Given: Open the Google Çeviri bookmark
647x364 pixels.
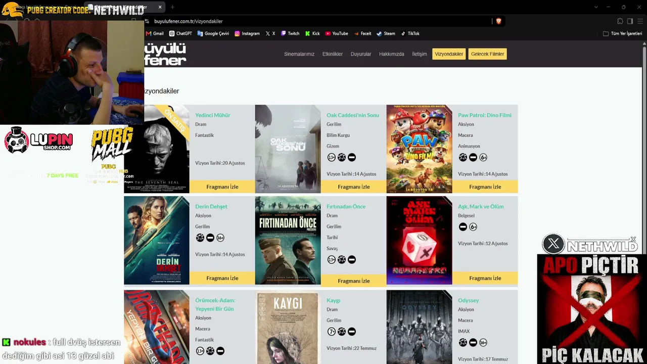Looking at the screenshot, I should (213, 33).
